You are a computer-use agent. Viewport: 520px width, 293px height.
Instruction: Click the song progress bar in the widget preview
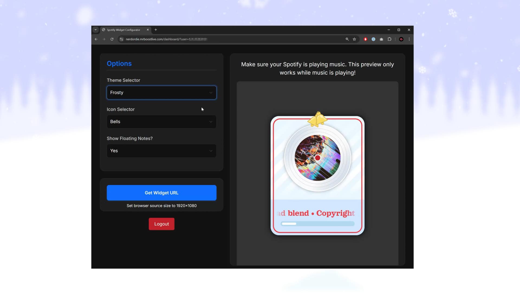[x=317, y=224]
